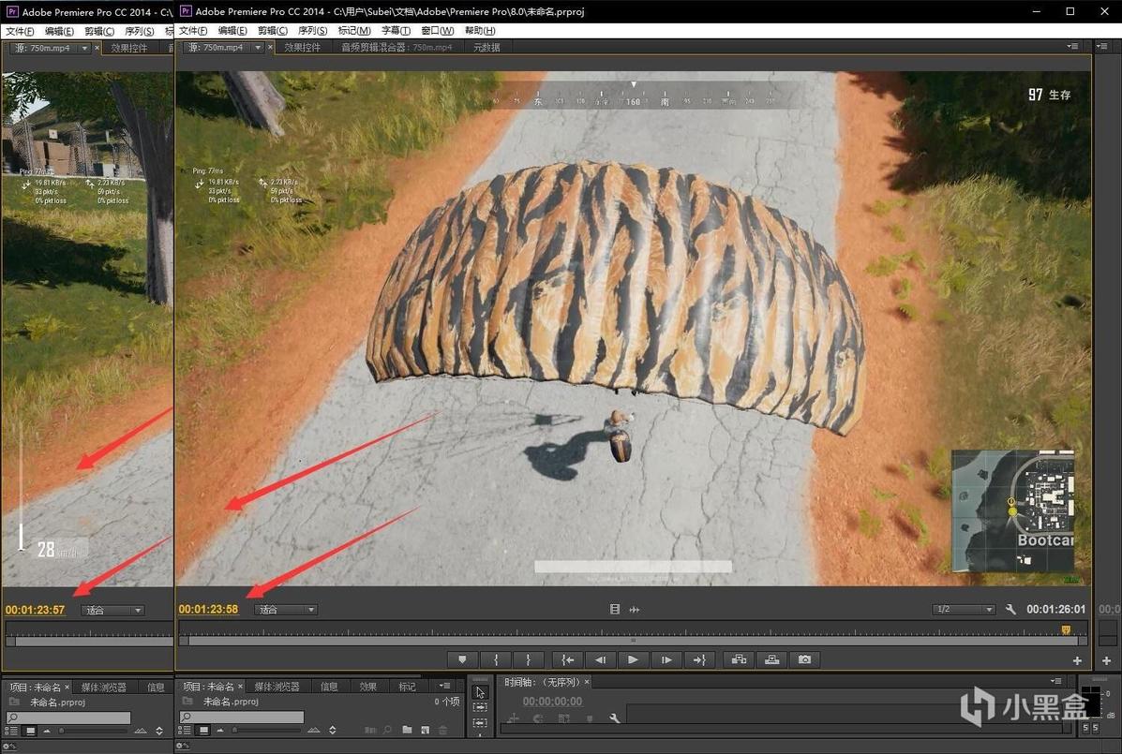1122x754 pixels.
Task: Open source monitor settings wrench icon
Action: click(1010, 610)
